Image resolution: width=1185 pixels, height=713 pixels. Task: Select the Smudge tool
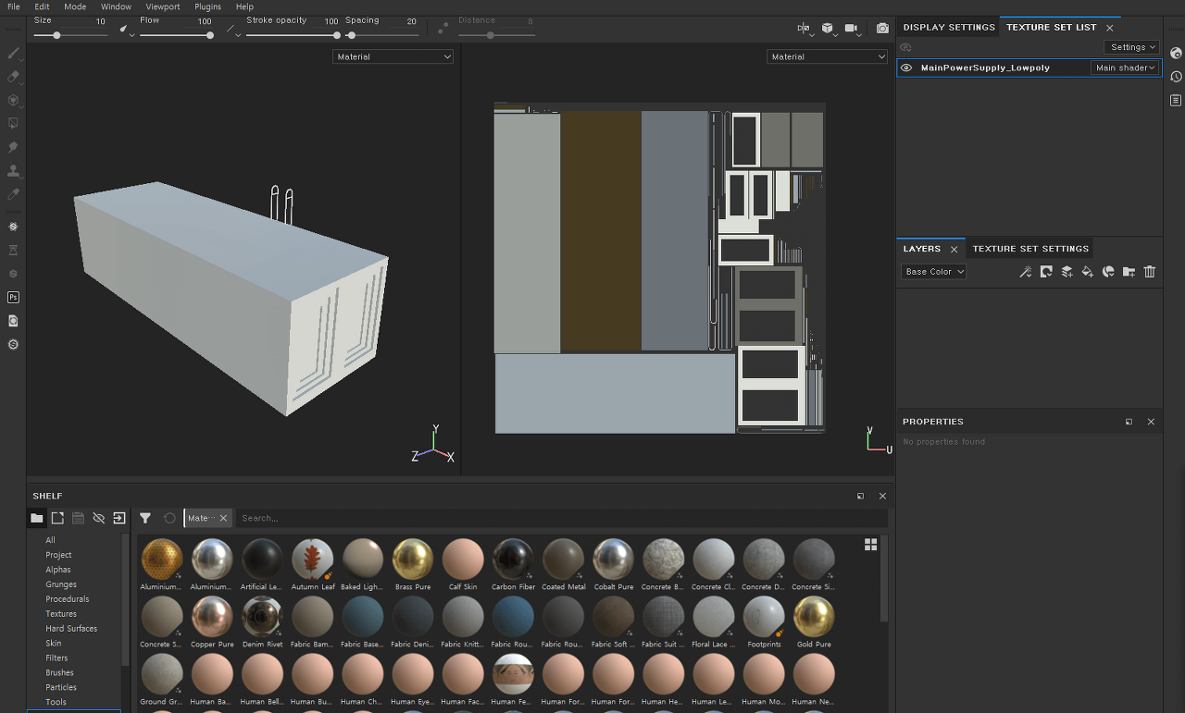[x=13, y=147]
